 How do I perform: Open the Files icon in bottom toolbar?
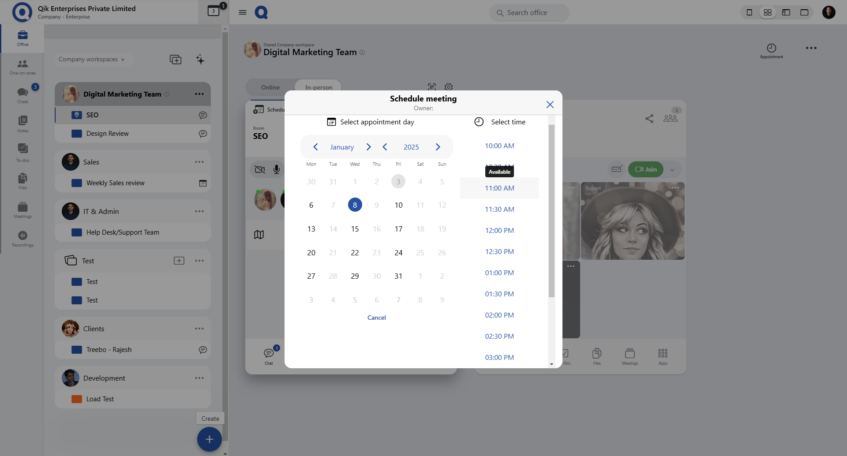(597, 356)
